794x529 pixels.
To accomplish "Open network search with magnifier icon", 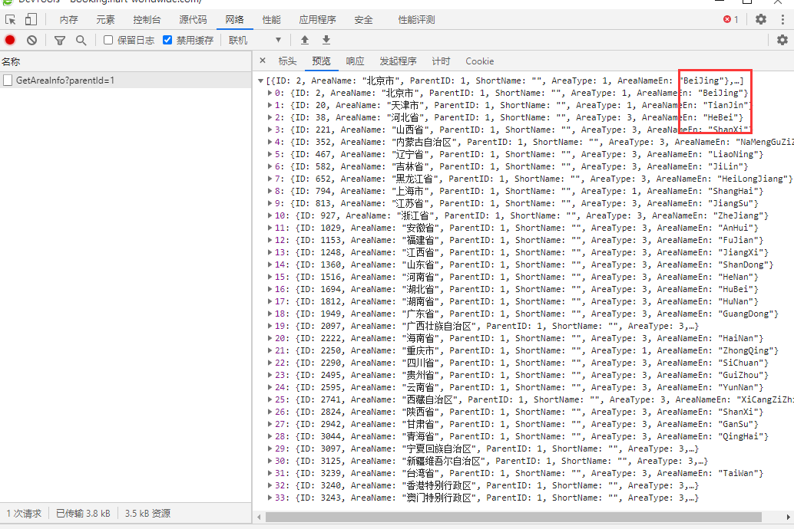I will [81, 40].
